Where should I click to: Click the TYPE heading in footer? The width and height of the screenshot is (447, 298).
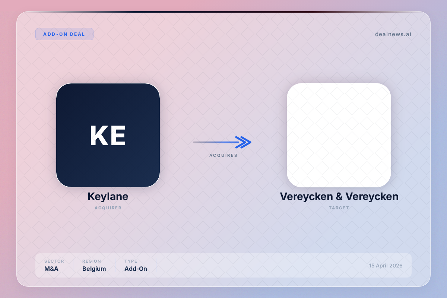(131, 261)
